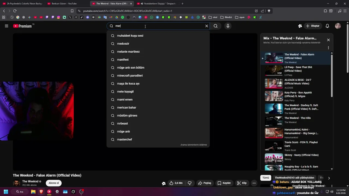Play Lil Peep - Save That Shit
Viewport: 349px width, 196px height.
(x=296, y=71)
